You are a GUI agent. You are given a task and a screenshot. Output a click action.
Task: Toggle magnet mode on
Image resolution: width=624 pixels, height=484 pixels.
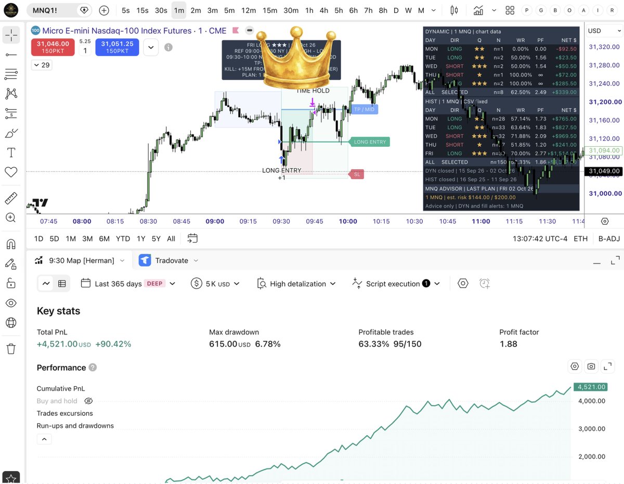click(11, 244)
